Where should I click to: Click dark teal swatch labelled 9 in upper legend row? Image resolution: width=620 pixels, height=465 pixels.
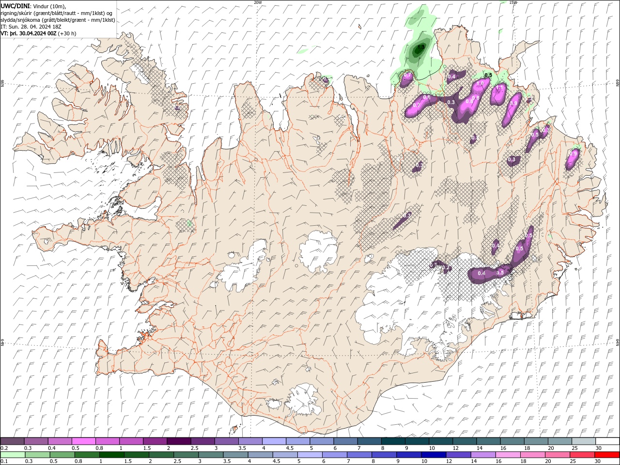click(417, 441)
